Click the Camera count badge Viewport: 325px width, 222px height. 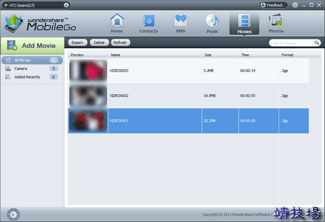(54, 68)
